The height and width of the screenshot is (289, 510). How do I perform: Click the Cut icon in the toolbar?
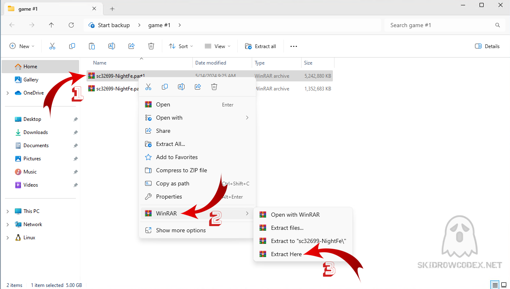click(52, 46)
